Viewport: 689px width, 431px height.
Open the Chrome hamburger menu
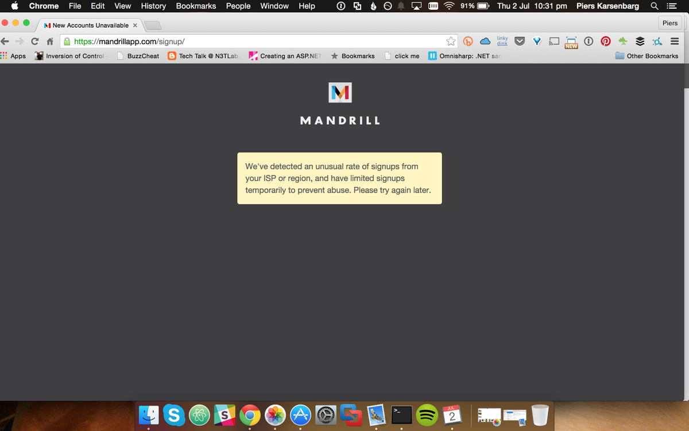tap(675, 41)
